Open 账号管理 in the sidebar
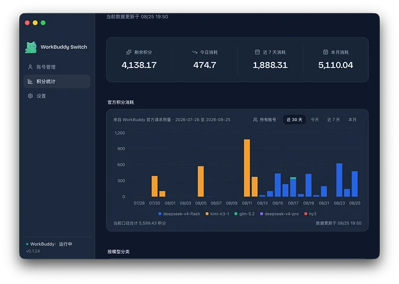This screenshot has height=284, width=399. pos(57,67)
